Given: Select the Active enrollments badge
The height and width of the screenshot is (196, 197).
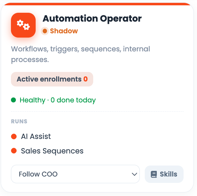Looking at the screenshot, I should 52,79.
